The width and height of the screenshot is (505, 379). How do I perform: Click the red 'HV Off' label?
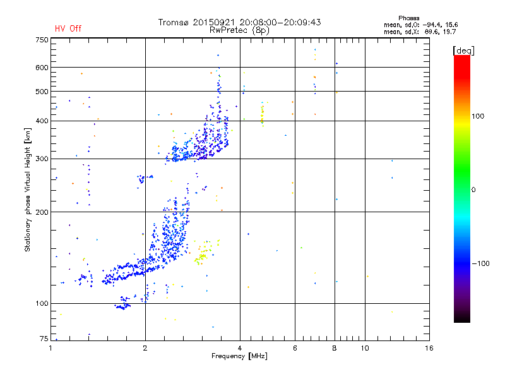tap(68, 28)
